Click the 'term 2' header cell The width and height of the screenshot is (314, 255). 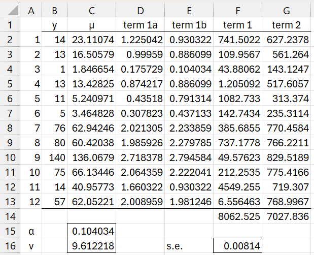pos(287,25)
